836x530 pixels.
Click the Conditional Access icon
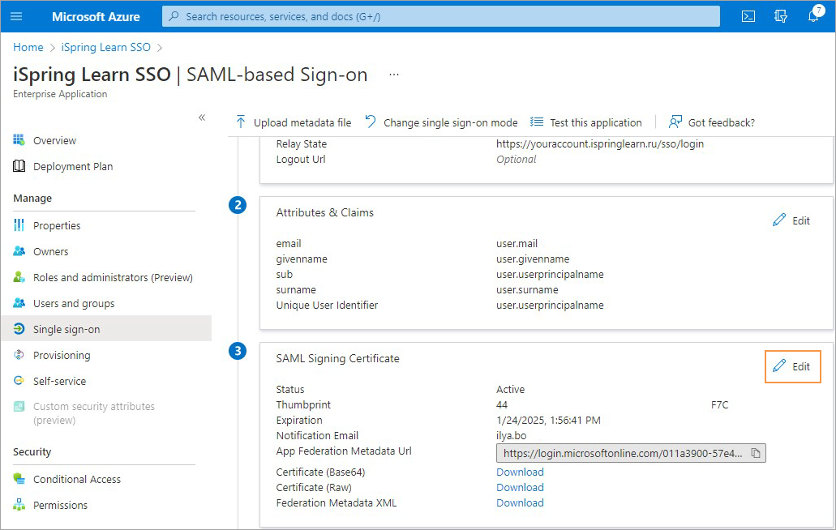click(19, 479)
